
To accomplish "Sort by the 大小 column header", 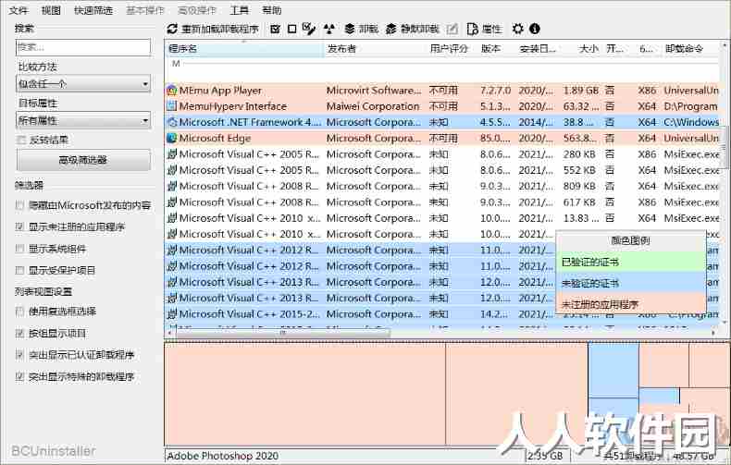I will point(584,48).
